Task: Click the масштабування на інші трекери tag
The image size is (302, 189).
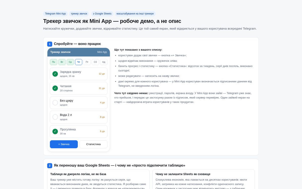Action: (x=135, y=14)
